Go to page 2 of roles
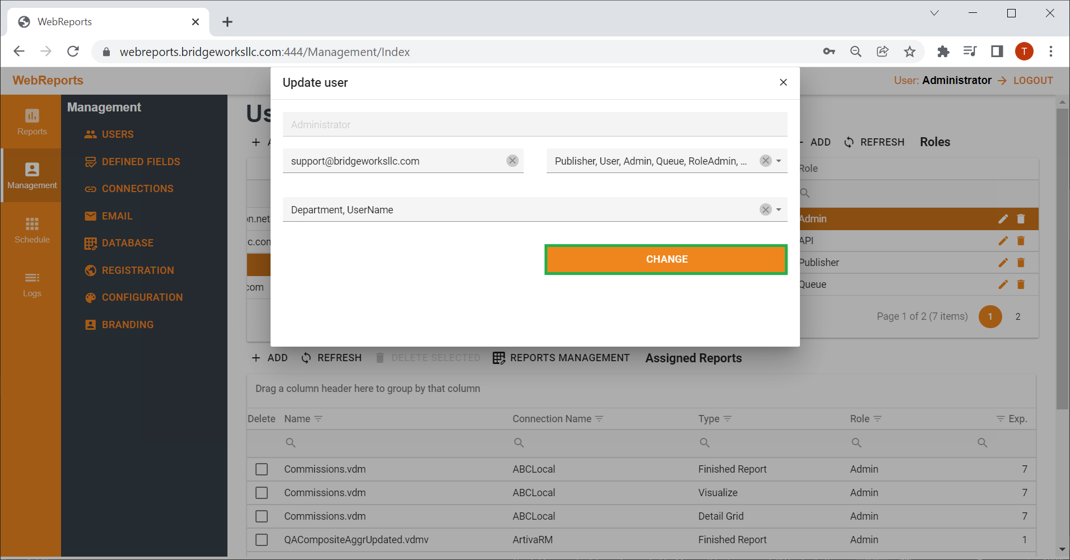 click(1018, 316)
